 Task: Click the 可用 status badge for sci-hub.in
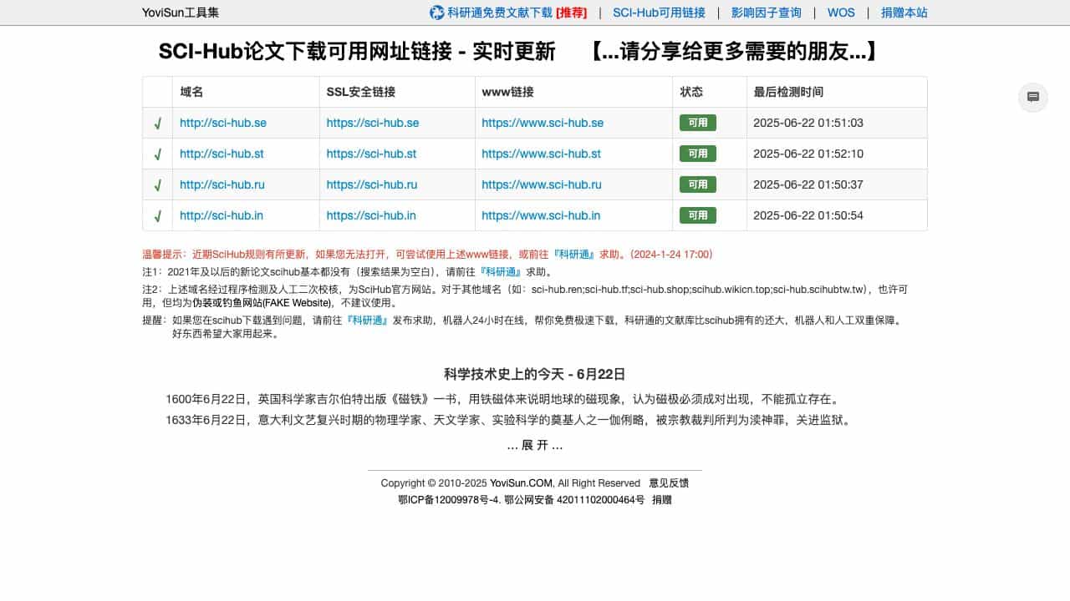698,215
